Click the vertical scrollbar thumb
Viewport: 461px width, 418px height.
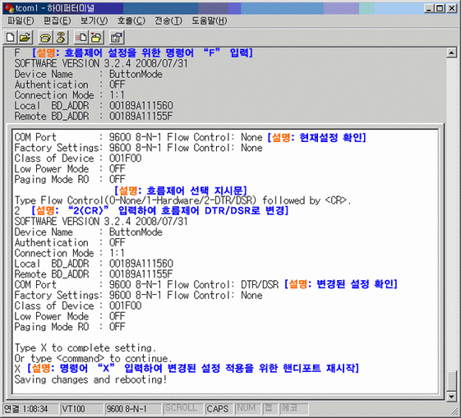pos(451,381)
